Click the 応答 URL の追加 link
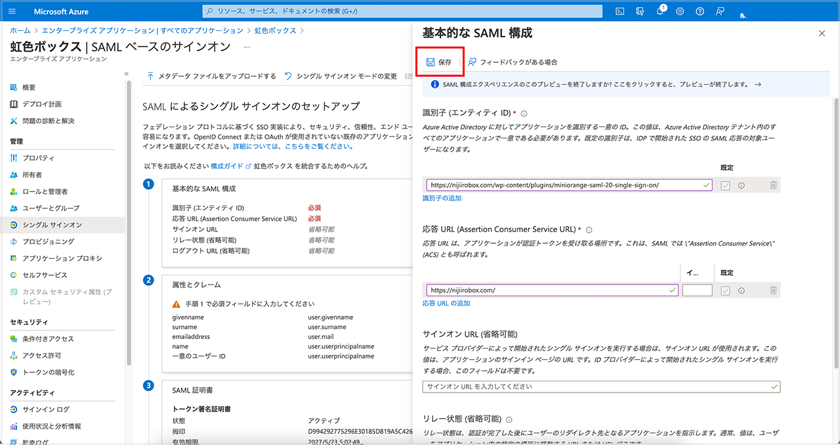The height and width of the screenshot is (445, 840). tap(446, 303)
